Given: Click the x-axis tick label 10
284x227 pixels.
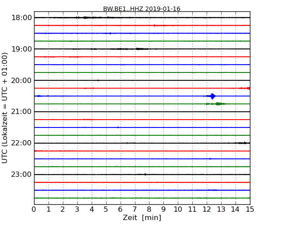Looking at the screenshot, I should pyautogui.click(x=178, y=210).
